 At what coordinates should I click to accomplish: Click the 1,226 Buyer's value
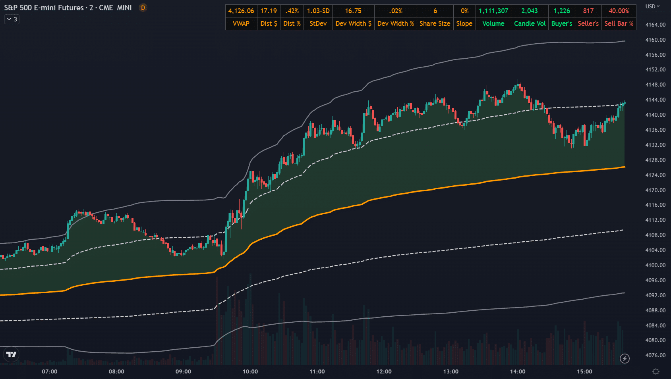(562, 11)
